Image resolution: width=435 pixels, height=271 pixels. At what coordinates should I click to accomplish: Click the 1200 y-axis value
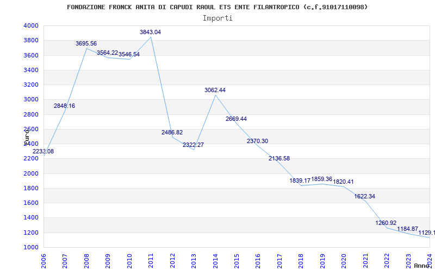pos(31,233)
